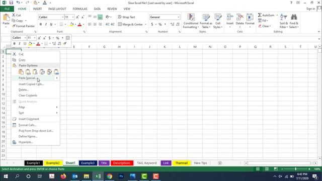
Task: Open the FILE tab
Action: point(7,9)
